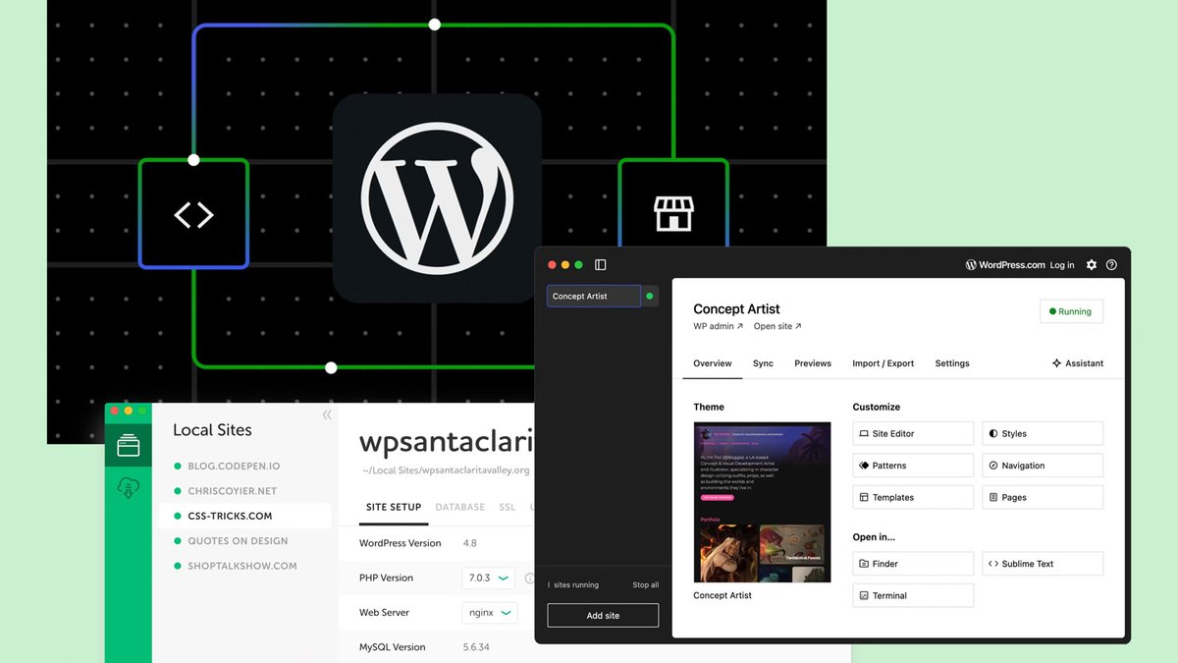Click the Add site button
The height and width of the screenshot is (663, 1178).
pos(603,616)
